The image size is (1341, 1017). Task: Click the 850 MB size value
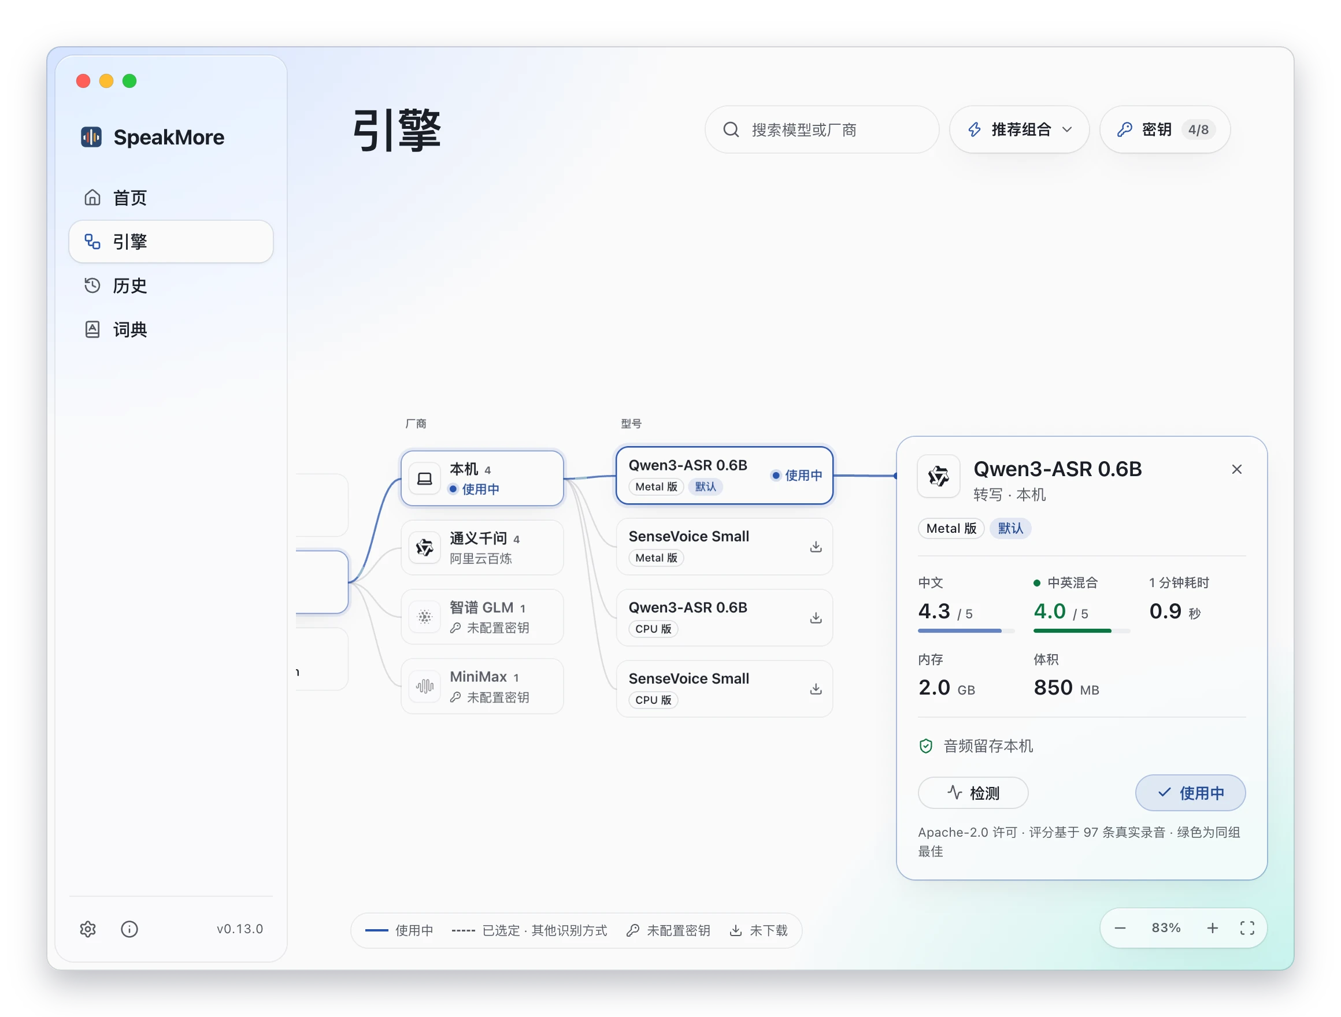[x=1066, y=687]
